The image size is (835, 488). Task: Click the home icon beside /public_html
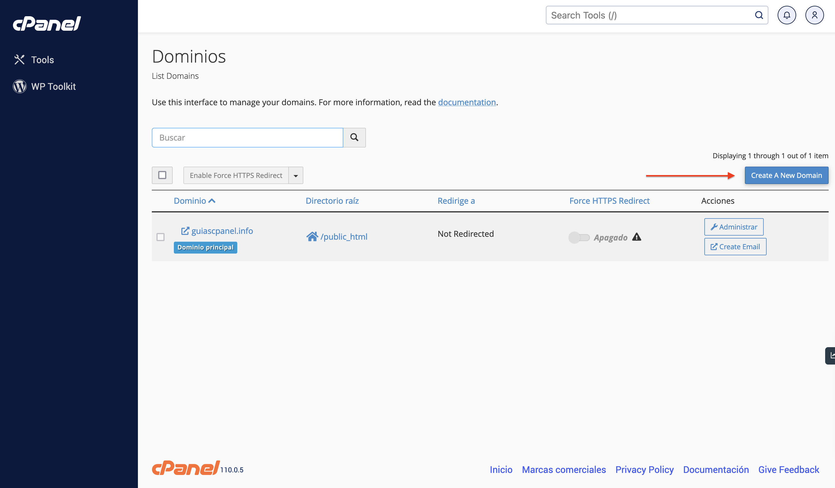tap(312, 236)
